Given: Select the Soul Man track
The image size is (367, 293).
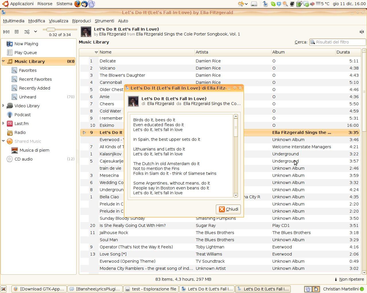Looking at the screenshot, I should 220,240.
